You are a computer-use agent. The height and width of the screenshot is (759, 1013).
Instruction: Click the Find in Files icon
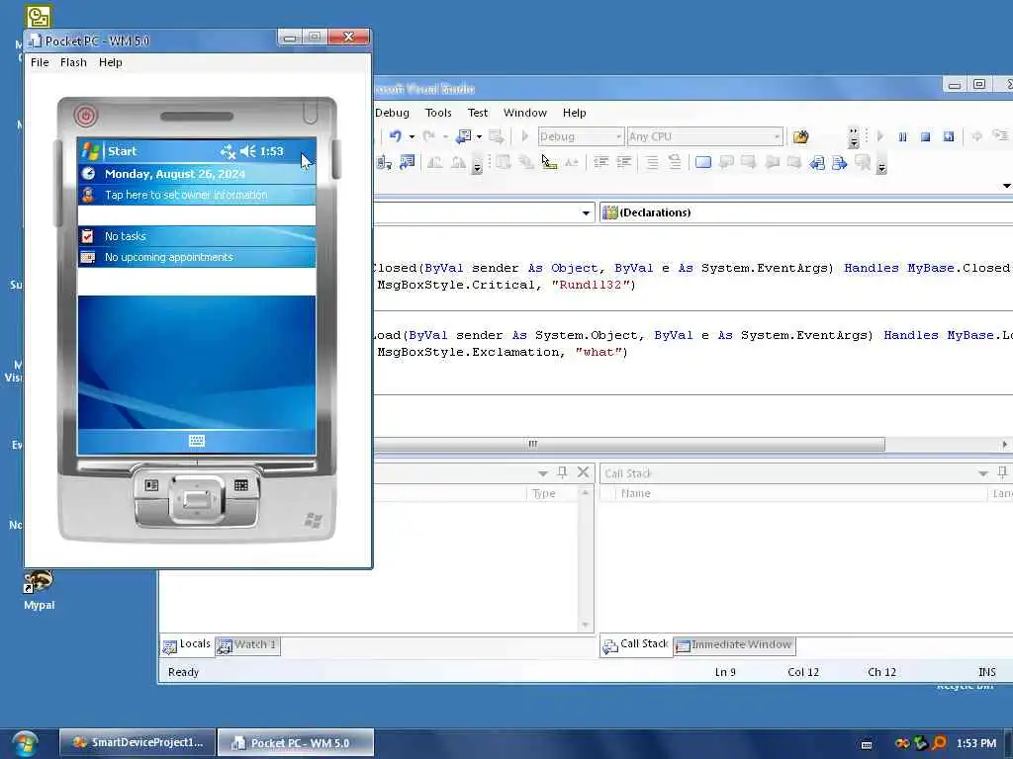point(800,136)
